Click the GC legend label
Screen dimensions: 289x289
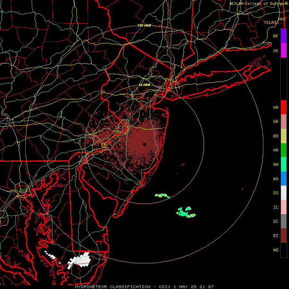[276, 222]
